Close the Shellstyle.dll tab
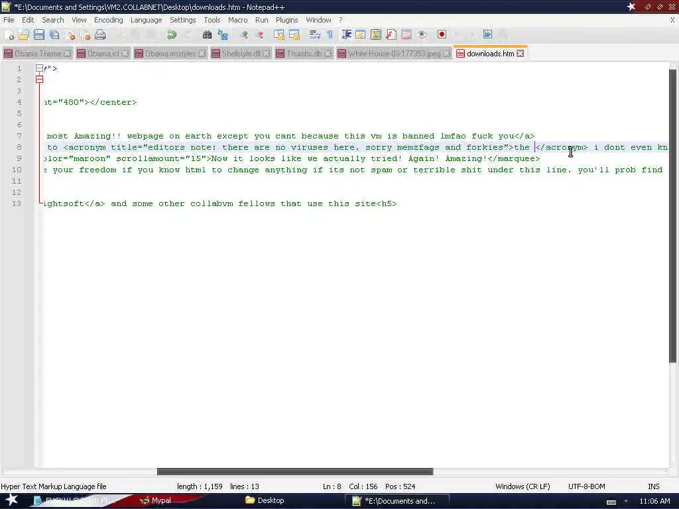679x509 pixels. pyautogui.click(x=267, y=53)
